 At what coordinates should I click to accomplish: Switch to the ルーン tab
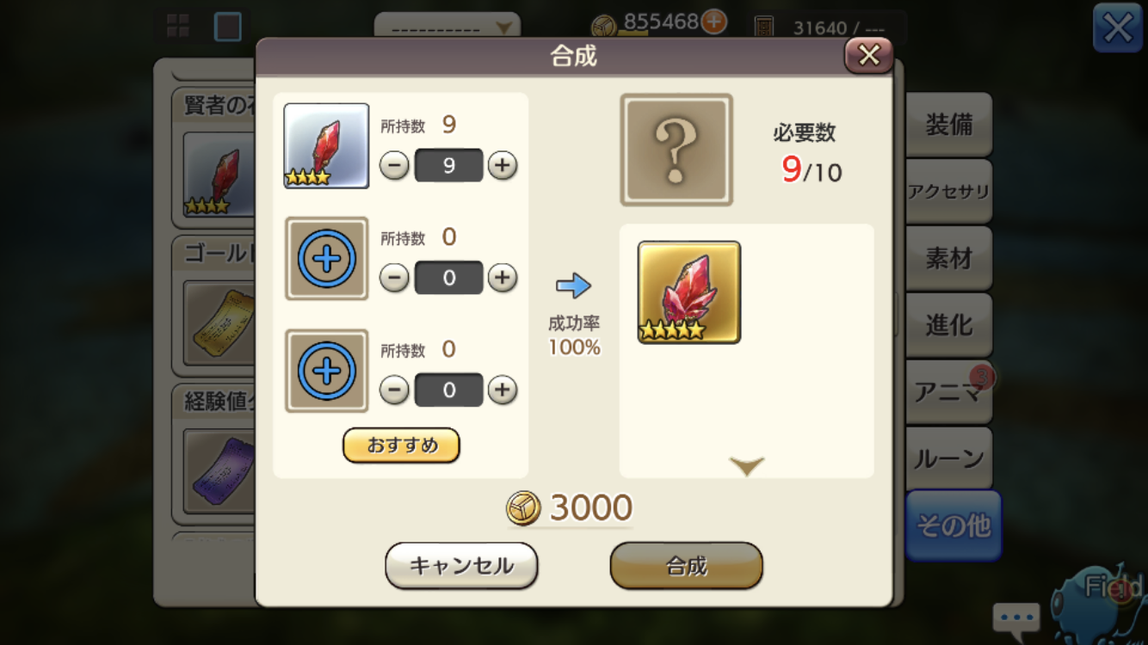pyautogui.click(x=948, y=458)
